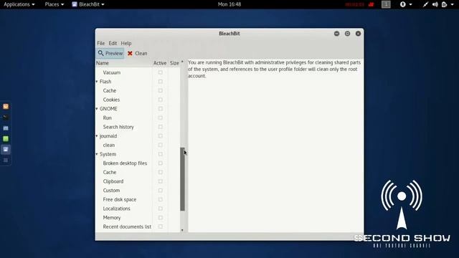The image size is (459, 258).
Task: Click the highlighted BleachBit dock icon
Action: click(x=6, y=150)
